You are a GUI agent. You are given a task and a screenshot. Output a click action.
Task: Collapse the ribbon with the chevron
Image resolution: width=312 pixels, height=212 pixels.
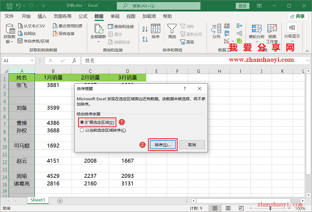[x=307, y=51]
